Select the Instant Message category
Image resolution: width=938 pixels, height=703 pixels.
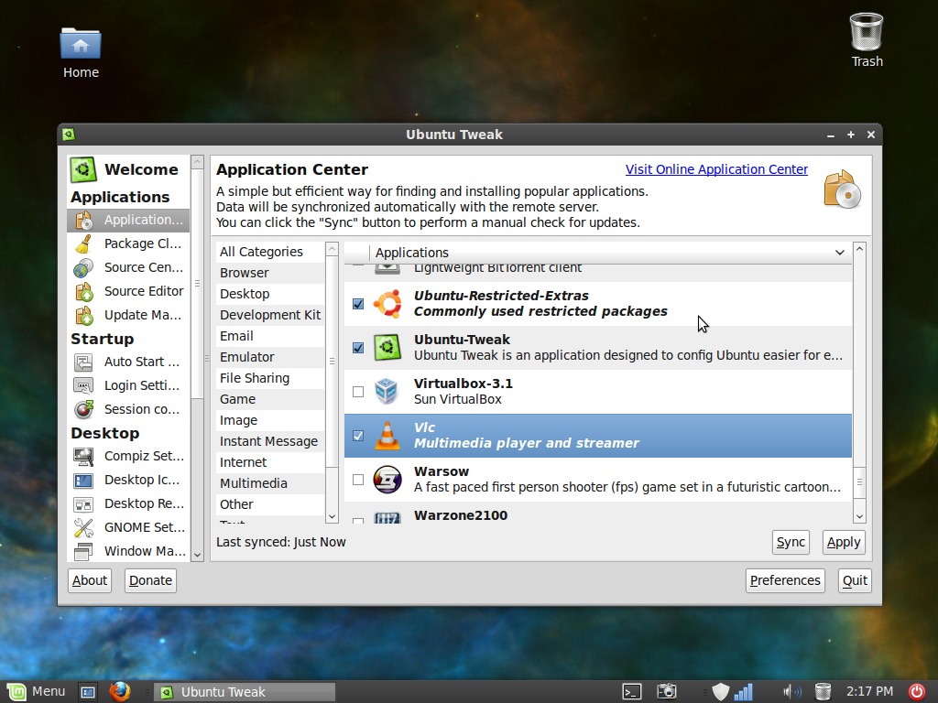[270, 441]
